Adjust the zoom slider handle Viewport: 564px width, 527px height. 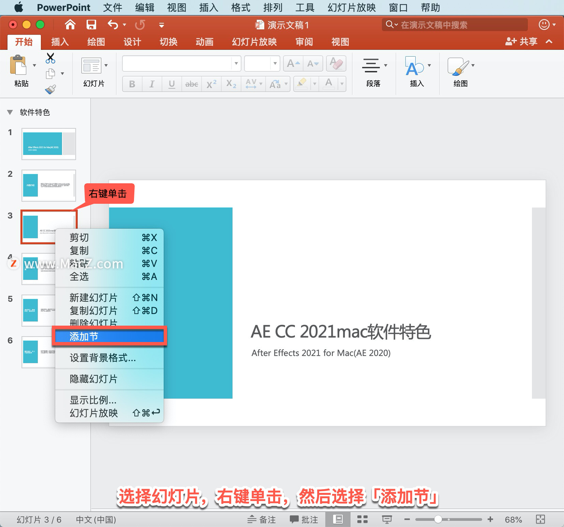tap(438, 519)
